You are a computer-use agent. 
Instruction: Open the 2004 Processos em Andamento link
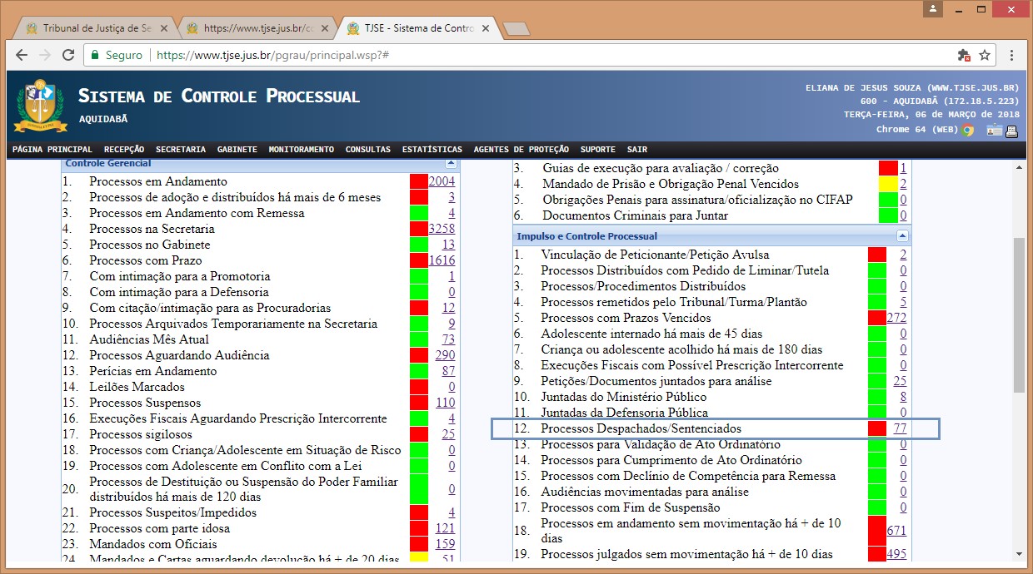pyautogui.click(x=442, y=181)
